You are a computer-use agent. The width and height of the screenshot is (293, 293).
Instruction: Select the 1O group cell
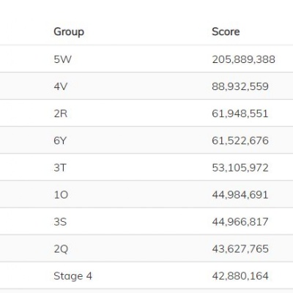(x=61, y=195)
